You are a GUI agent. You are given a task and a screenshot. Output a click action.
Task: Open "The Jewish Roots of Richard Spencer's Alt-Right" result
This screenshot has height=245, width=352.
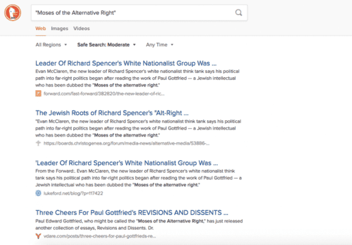(x=111, y=113)
